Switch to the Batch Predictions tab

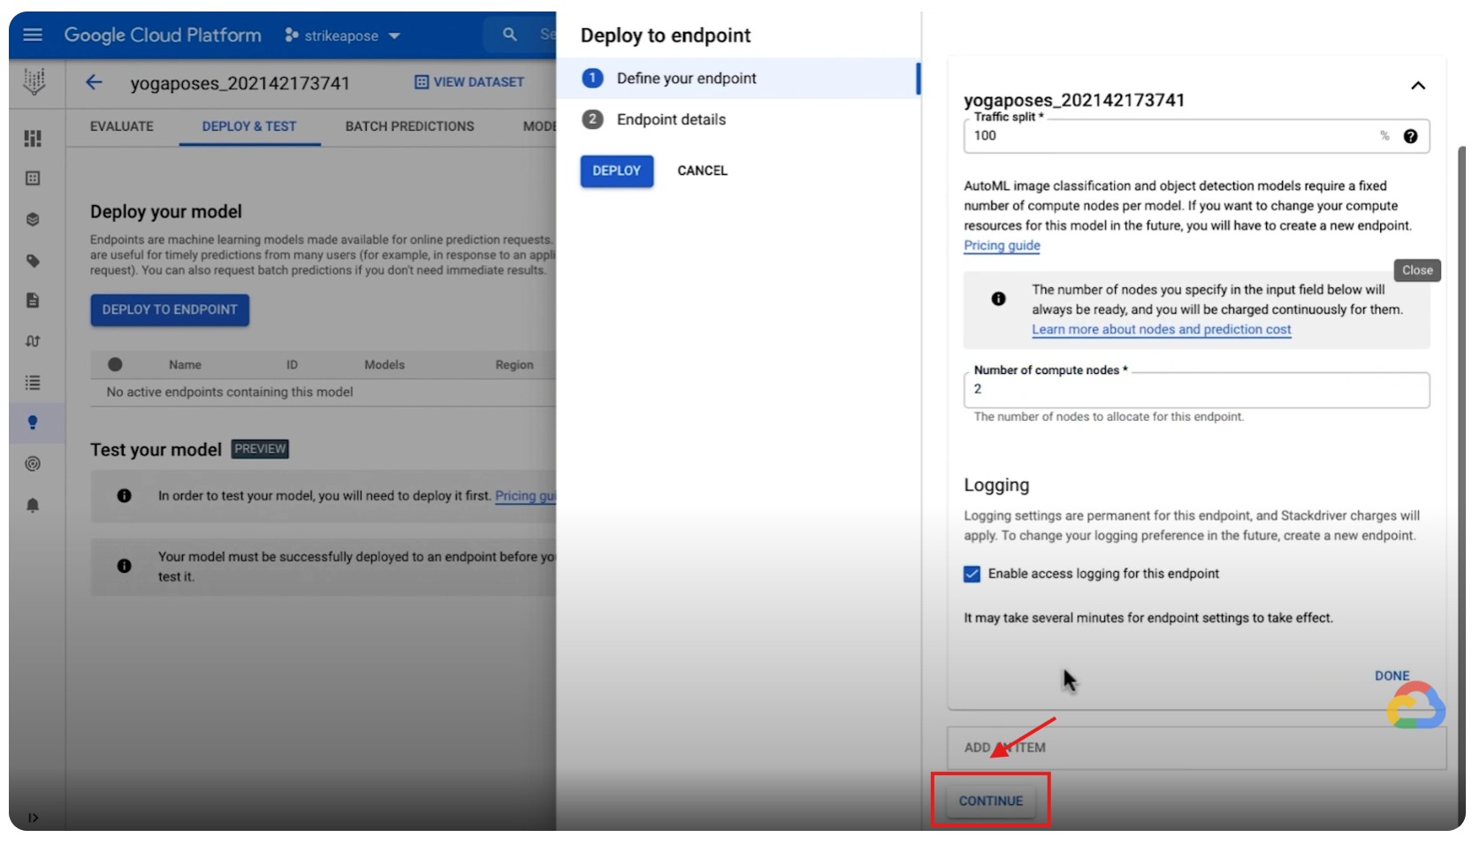click(409, 126)
